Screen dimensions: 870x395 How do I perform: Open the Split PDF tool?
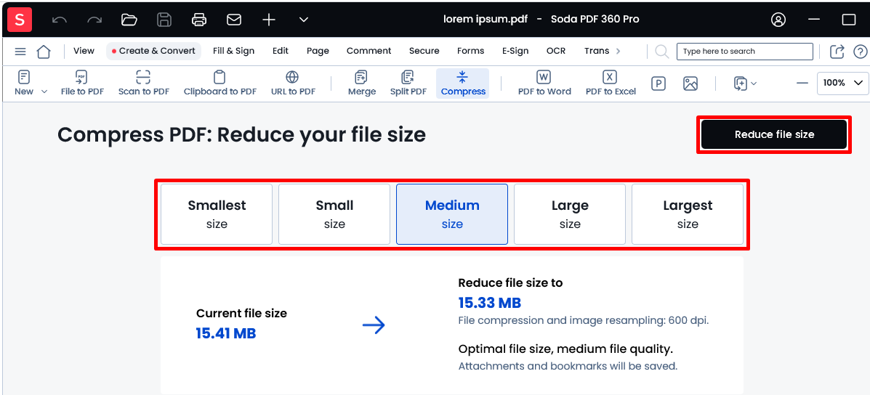(408, 83)
